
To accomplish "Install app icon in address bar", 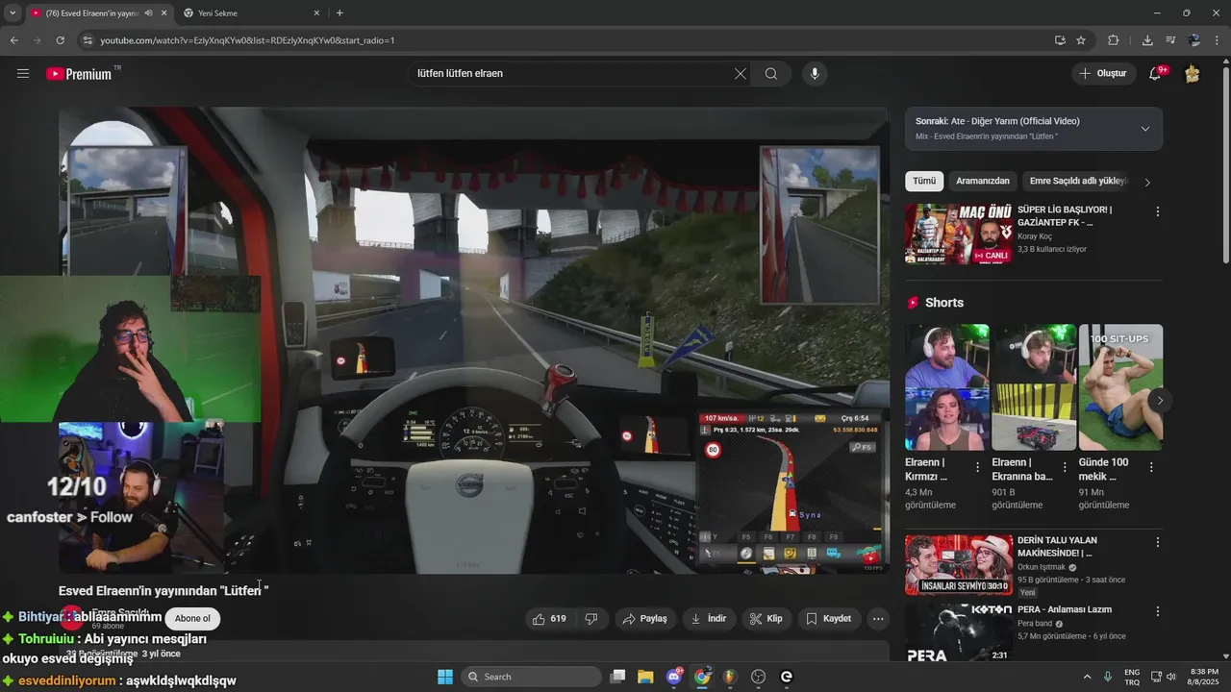I will point(1060,40).
